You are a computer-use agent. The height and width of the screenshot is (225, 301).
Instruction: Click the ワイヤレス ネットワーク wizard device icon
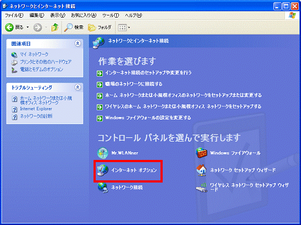201,187
